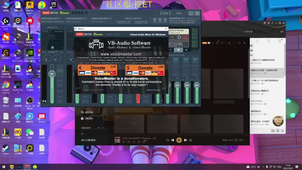Viewport: 302px width, 170px height.
Task: Mute the Hardware Input 1 strip
Action: [x=60, y=101]
